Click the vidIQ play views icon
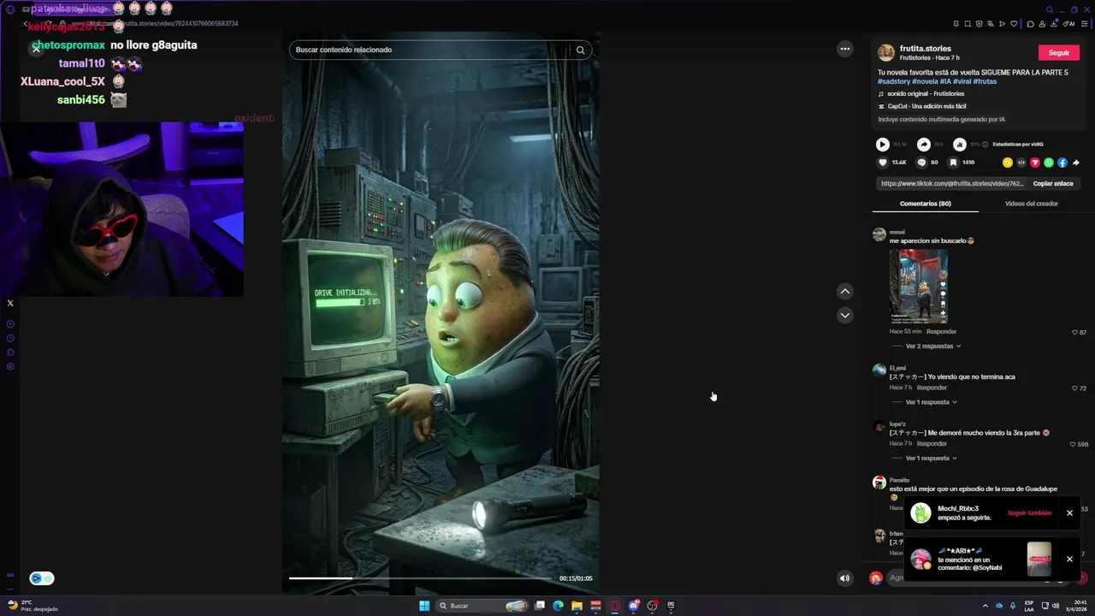1095x616 pixels. click(x=883, y=145)
